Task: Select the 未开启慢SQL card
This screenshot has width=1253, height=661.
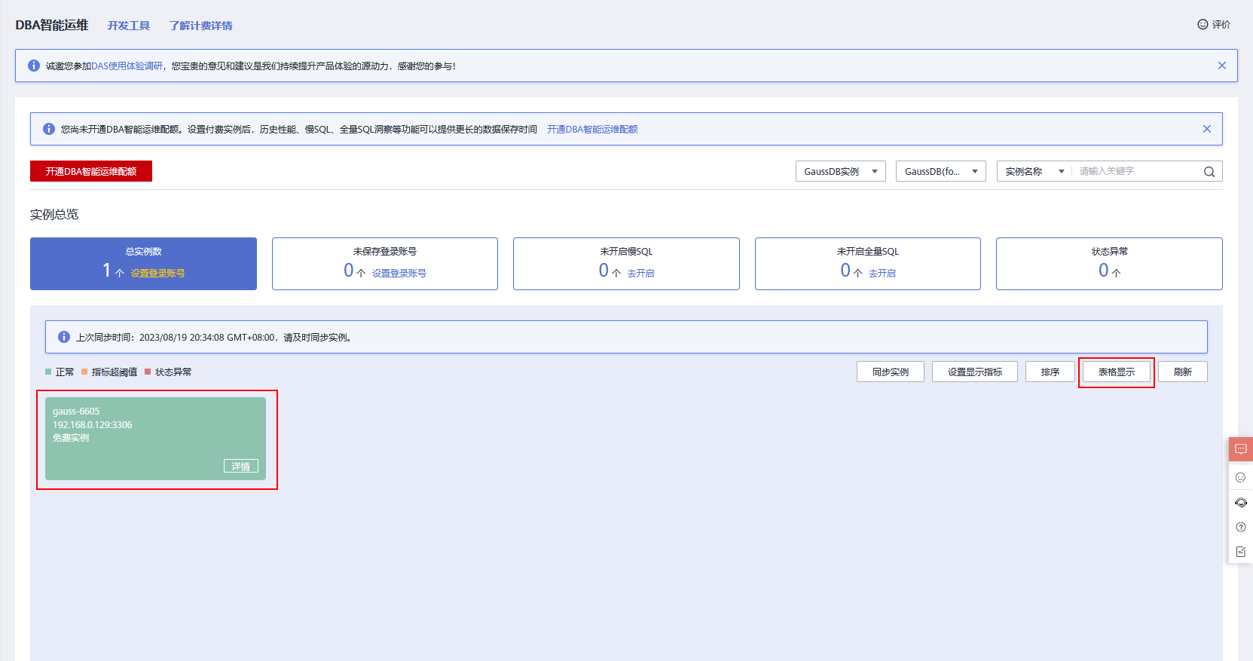Action: coord(626,264)
